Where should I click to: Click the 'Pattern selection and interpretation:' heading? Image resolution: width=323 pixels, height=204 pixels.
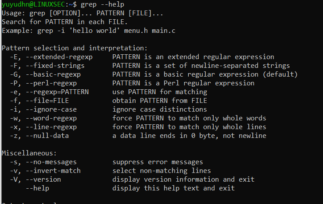[x=75, y=48]
